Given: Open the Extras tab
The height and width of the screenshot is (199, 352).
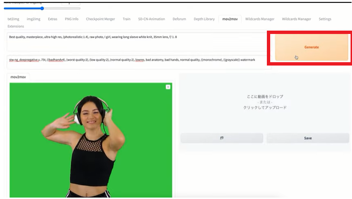Looking at the screenshot, I should click(53, 19).
